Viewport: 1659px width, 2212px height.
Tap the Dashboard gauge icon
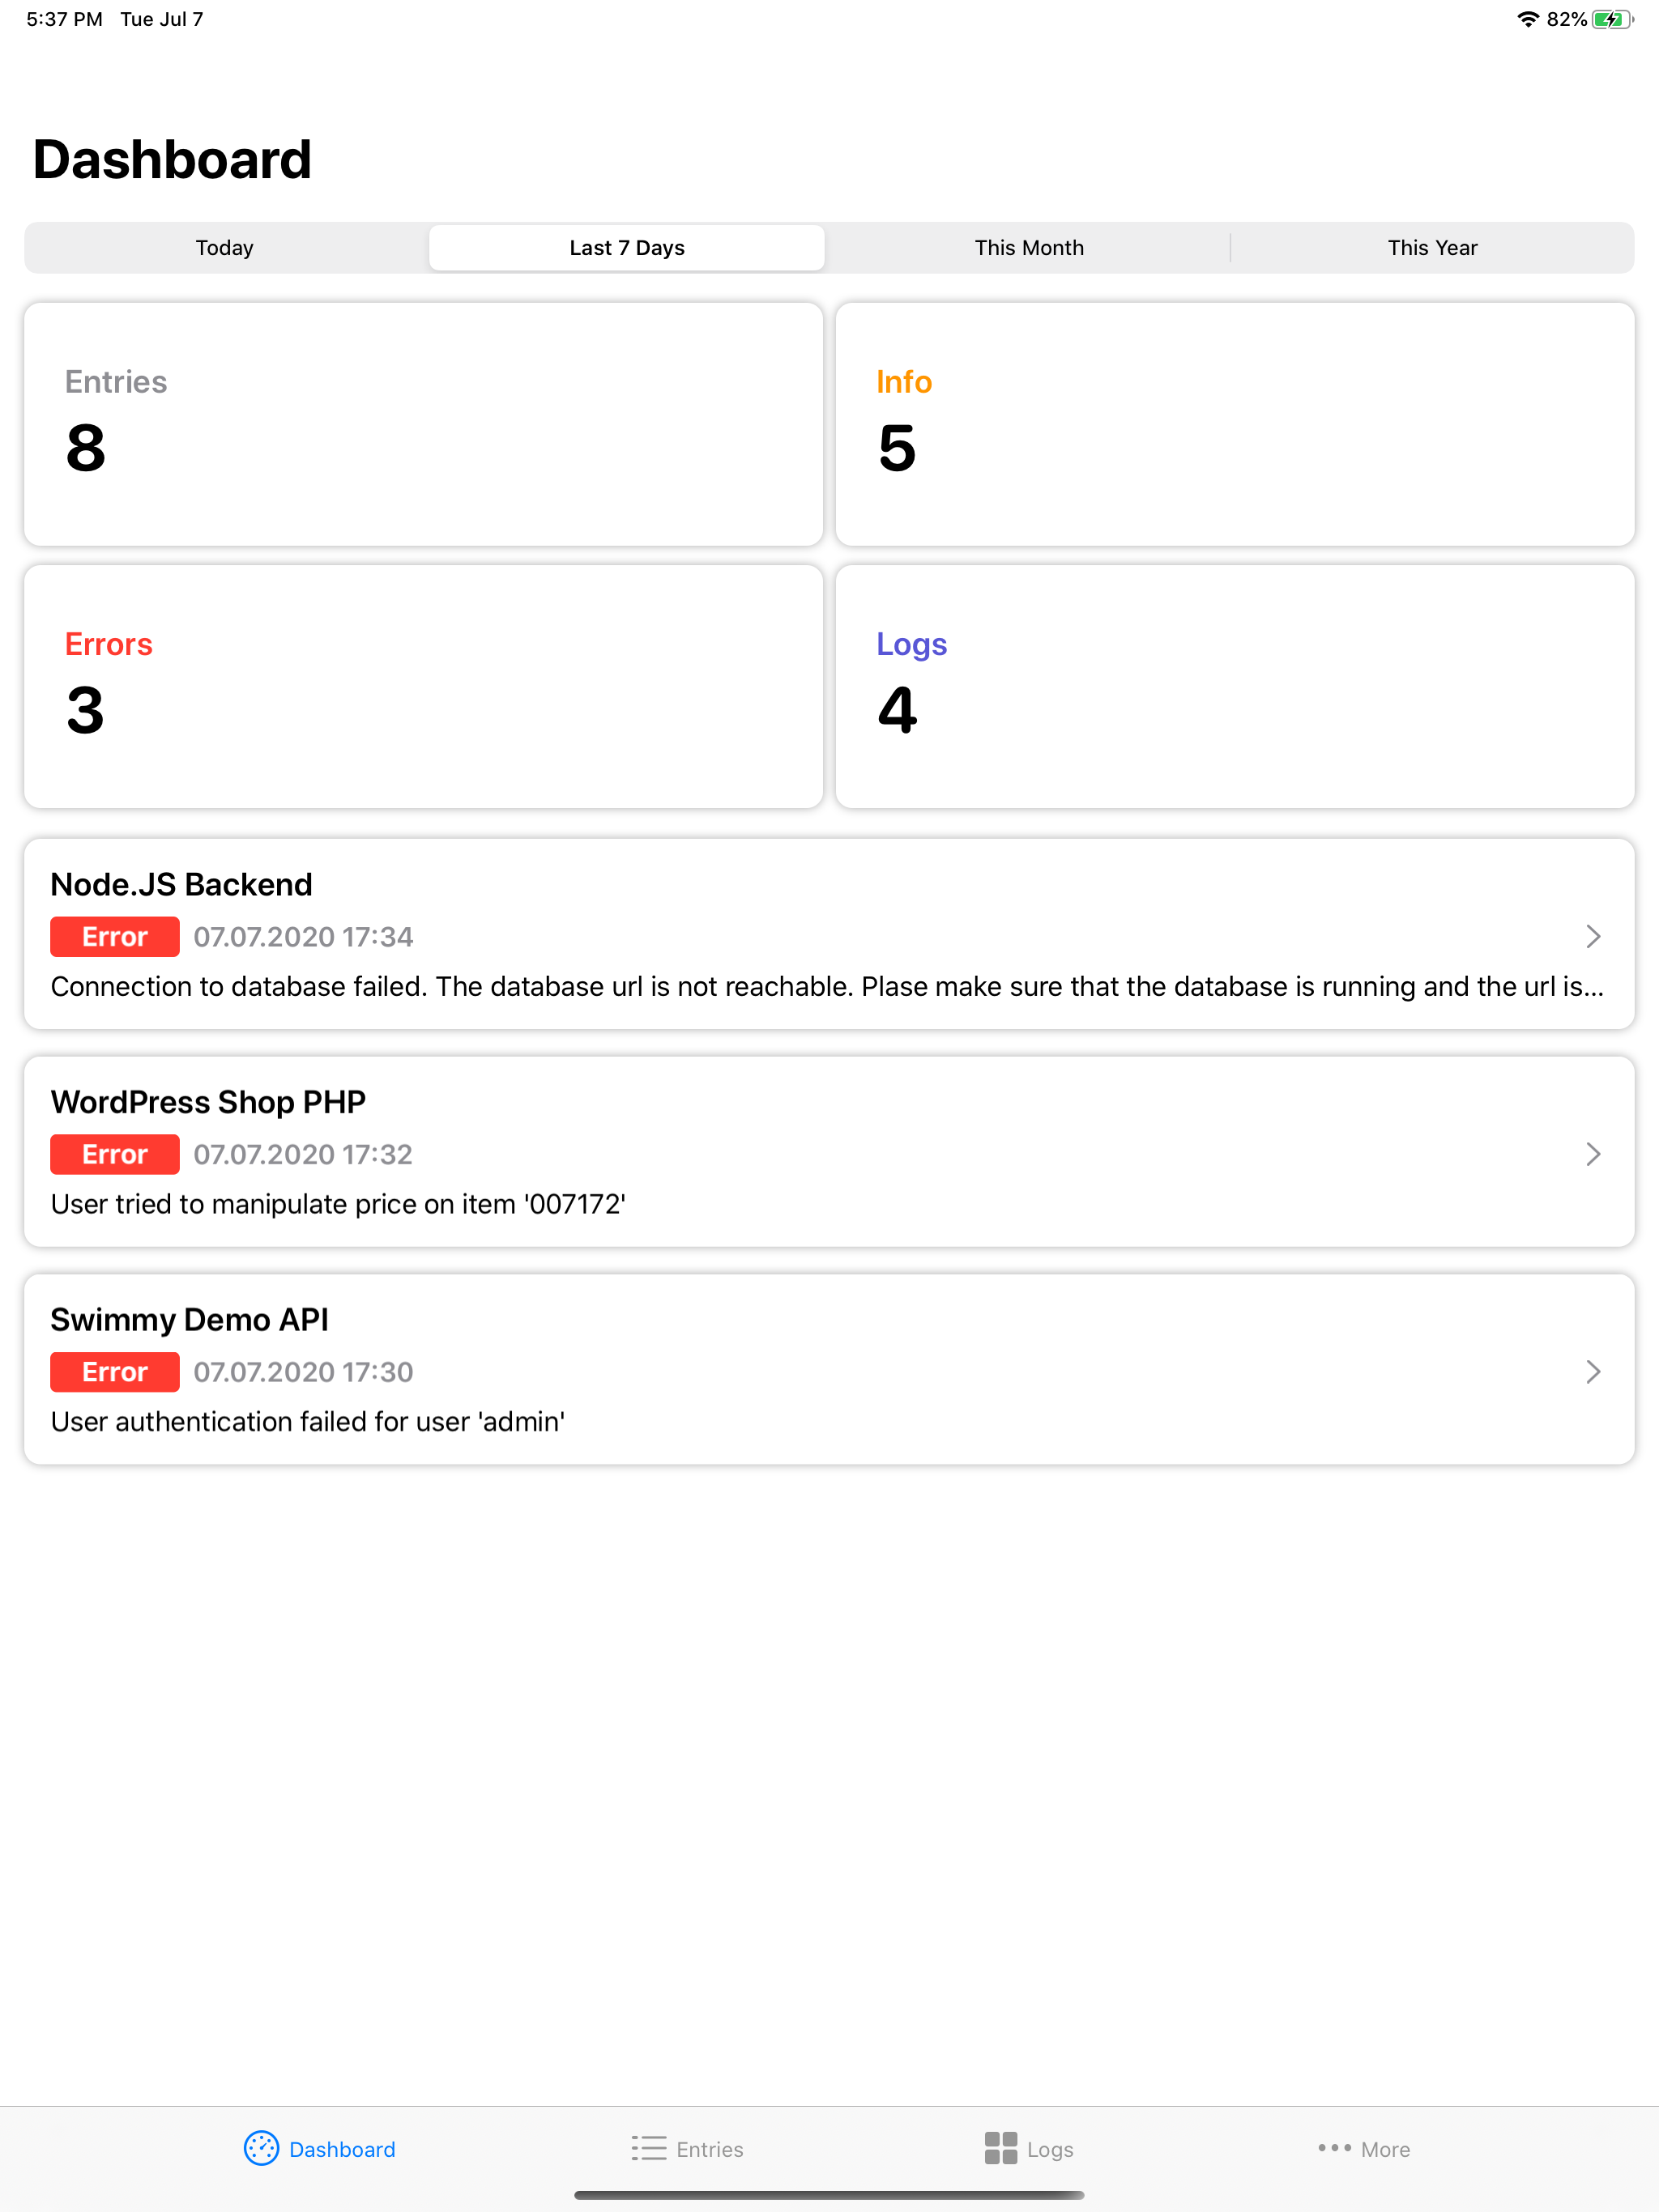[261, 2148]
